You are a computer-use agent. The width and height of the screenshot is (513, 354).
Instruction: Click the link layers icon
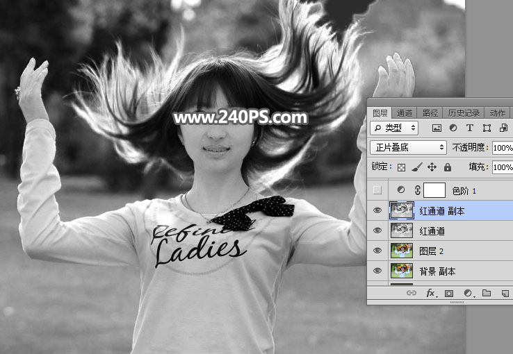(412, 293)
